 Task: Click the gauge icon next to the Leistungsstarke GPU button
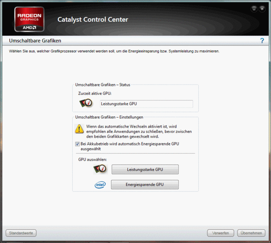(x=100, y=169)
